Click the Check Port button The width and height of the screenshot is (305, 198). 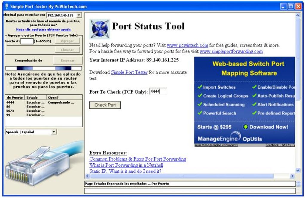[105, 105]
